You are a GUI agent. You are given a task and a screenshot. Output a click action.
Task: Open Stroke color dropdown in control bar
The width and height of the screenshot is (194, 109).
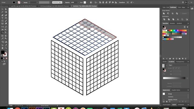pyautogui.click(x=21, y=2)
